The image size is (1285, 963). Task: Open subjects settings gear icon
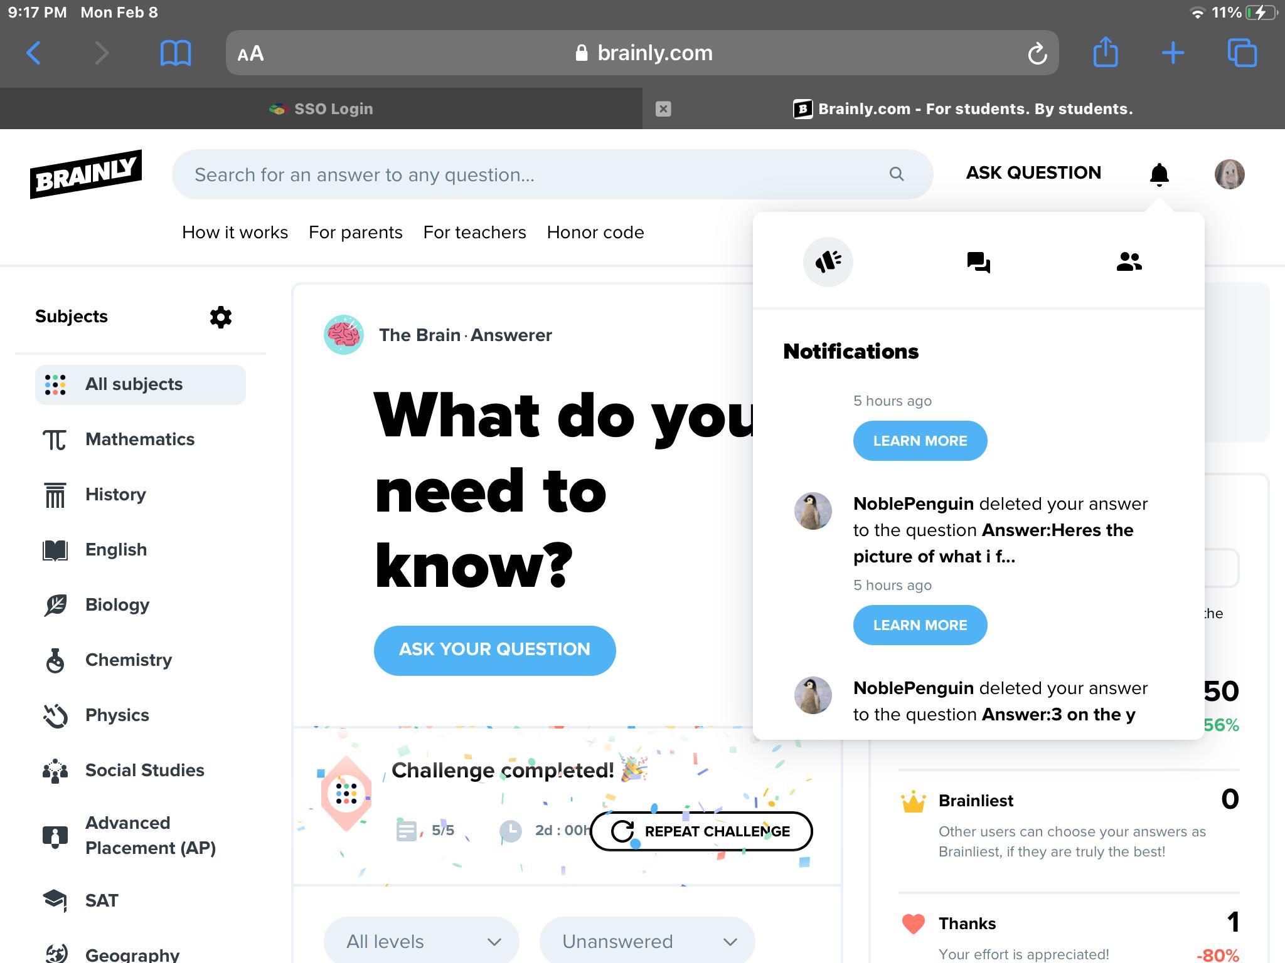tap(220, 317)
